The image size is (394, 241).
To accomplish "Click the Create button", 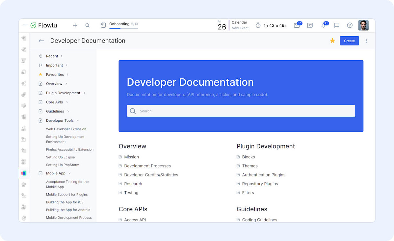I will [349, 41].
